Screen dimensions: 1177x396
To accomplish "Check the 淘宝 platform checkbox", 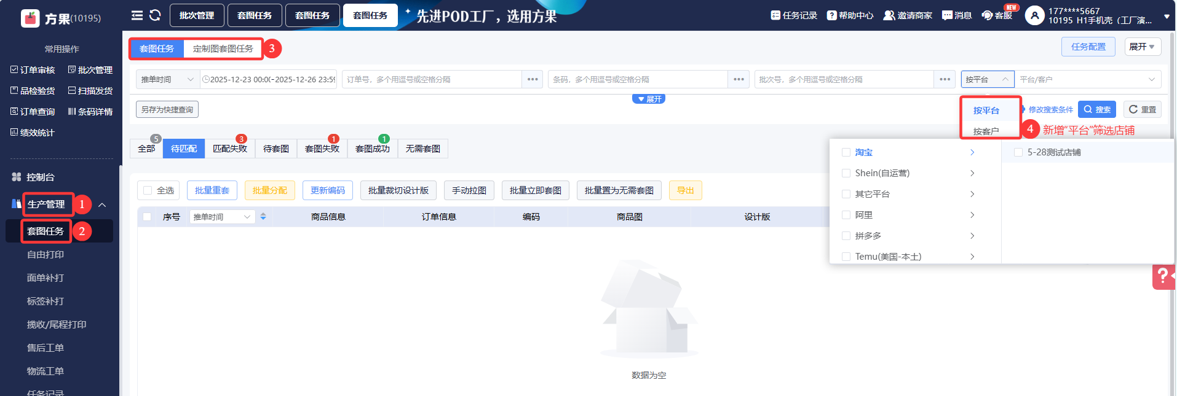I will (x=846, y=152).
